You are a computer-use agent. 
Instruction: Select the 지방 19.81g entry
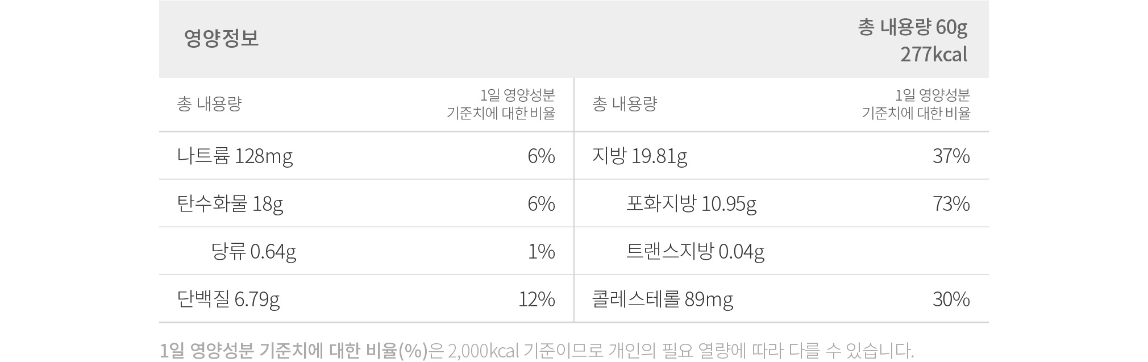point(639,156)
